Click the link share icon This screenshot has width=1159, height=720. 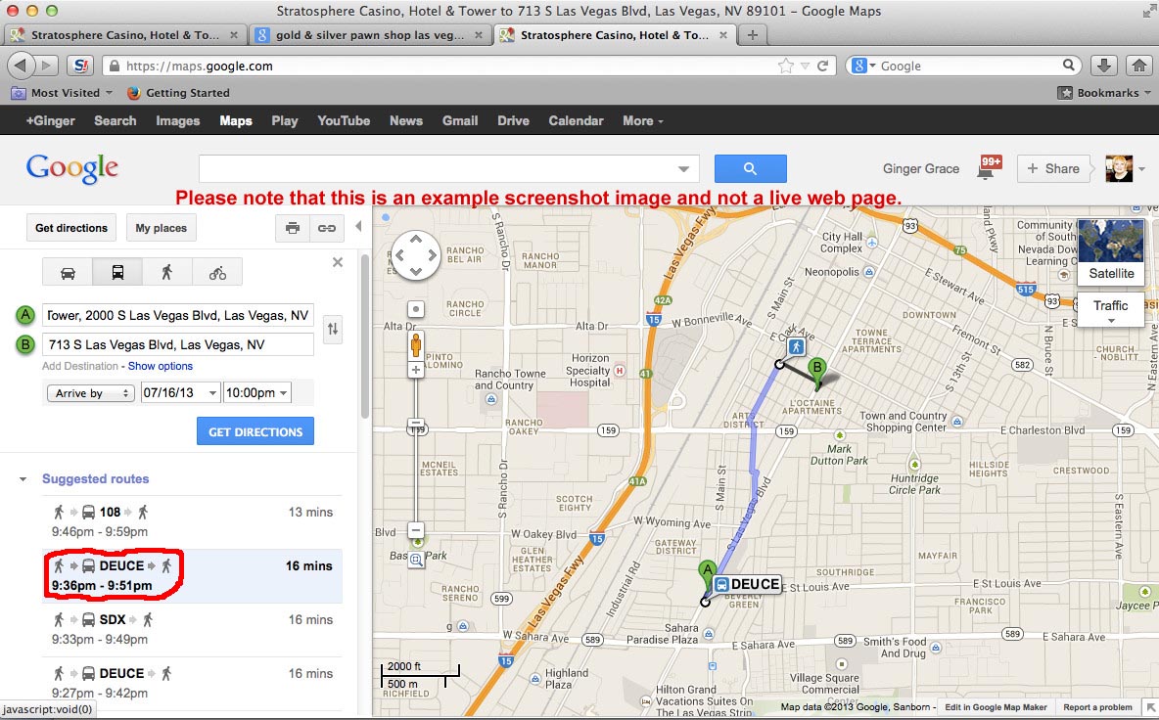326,228
